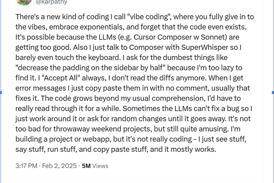Grab the right blue selection handle
The height and width of the screenshot is (183, 274).
pyautogui.click(x=273, y=92)
